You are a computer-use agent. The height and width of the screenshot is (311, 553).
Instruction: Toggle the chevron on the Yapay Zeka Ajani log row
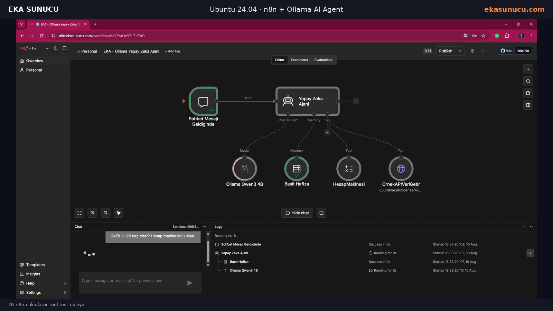point(530,253)
